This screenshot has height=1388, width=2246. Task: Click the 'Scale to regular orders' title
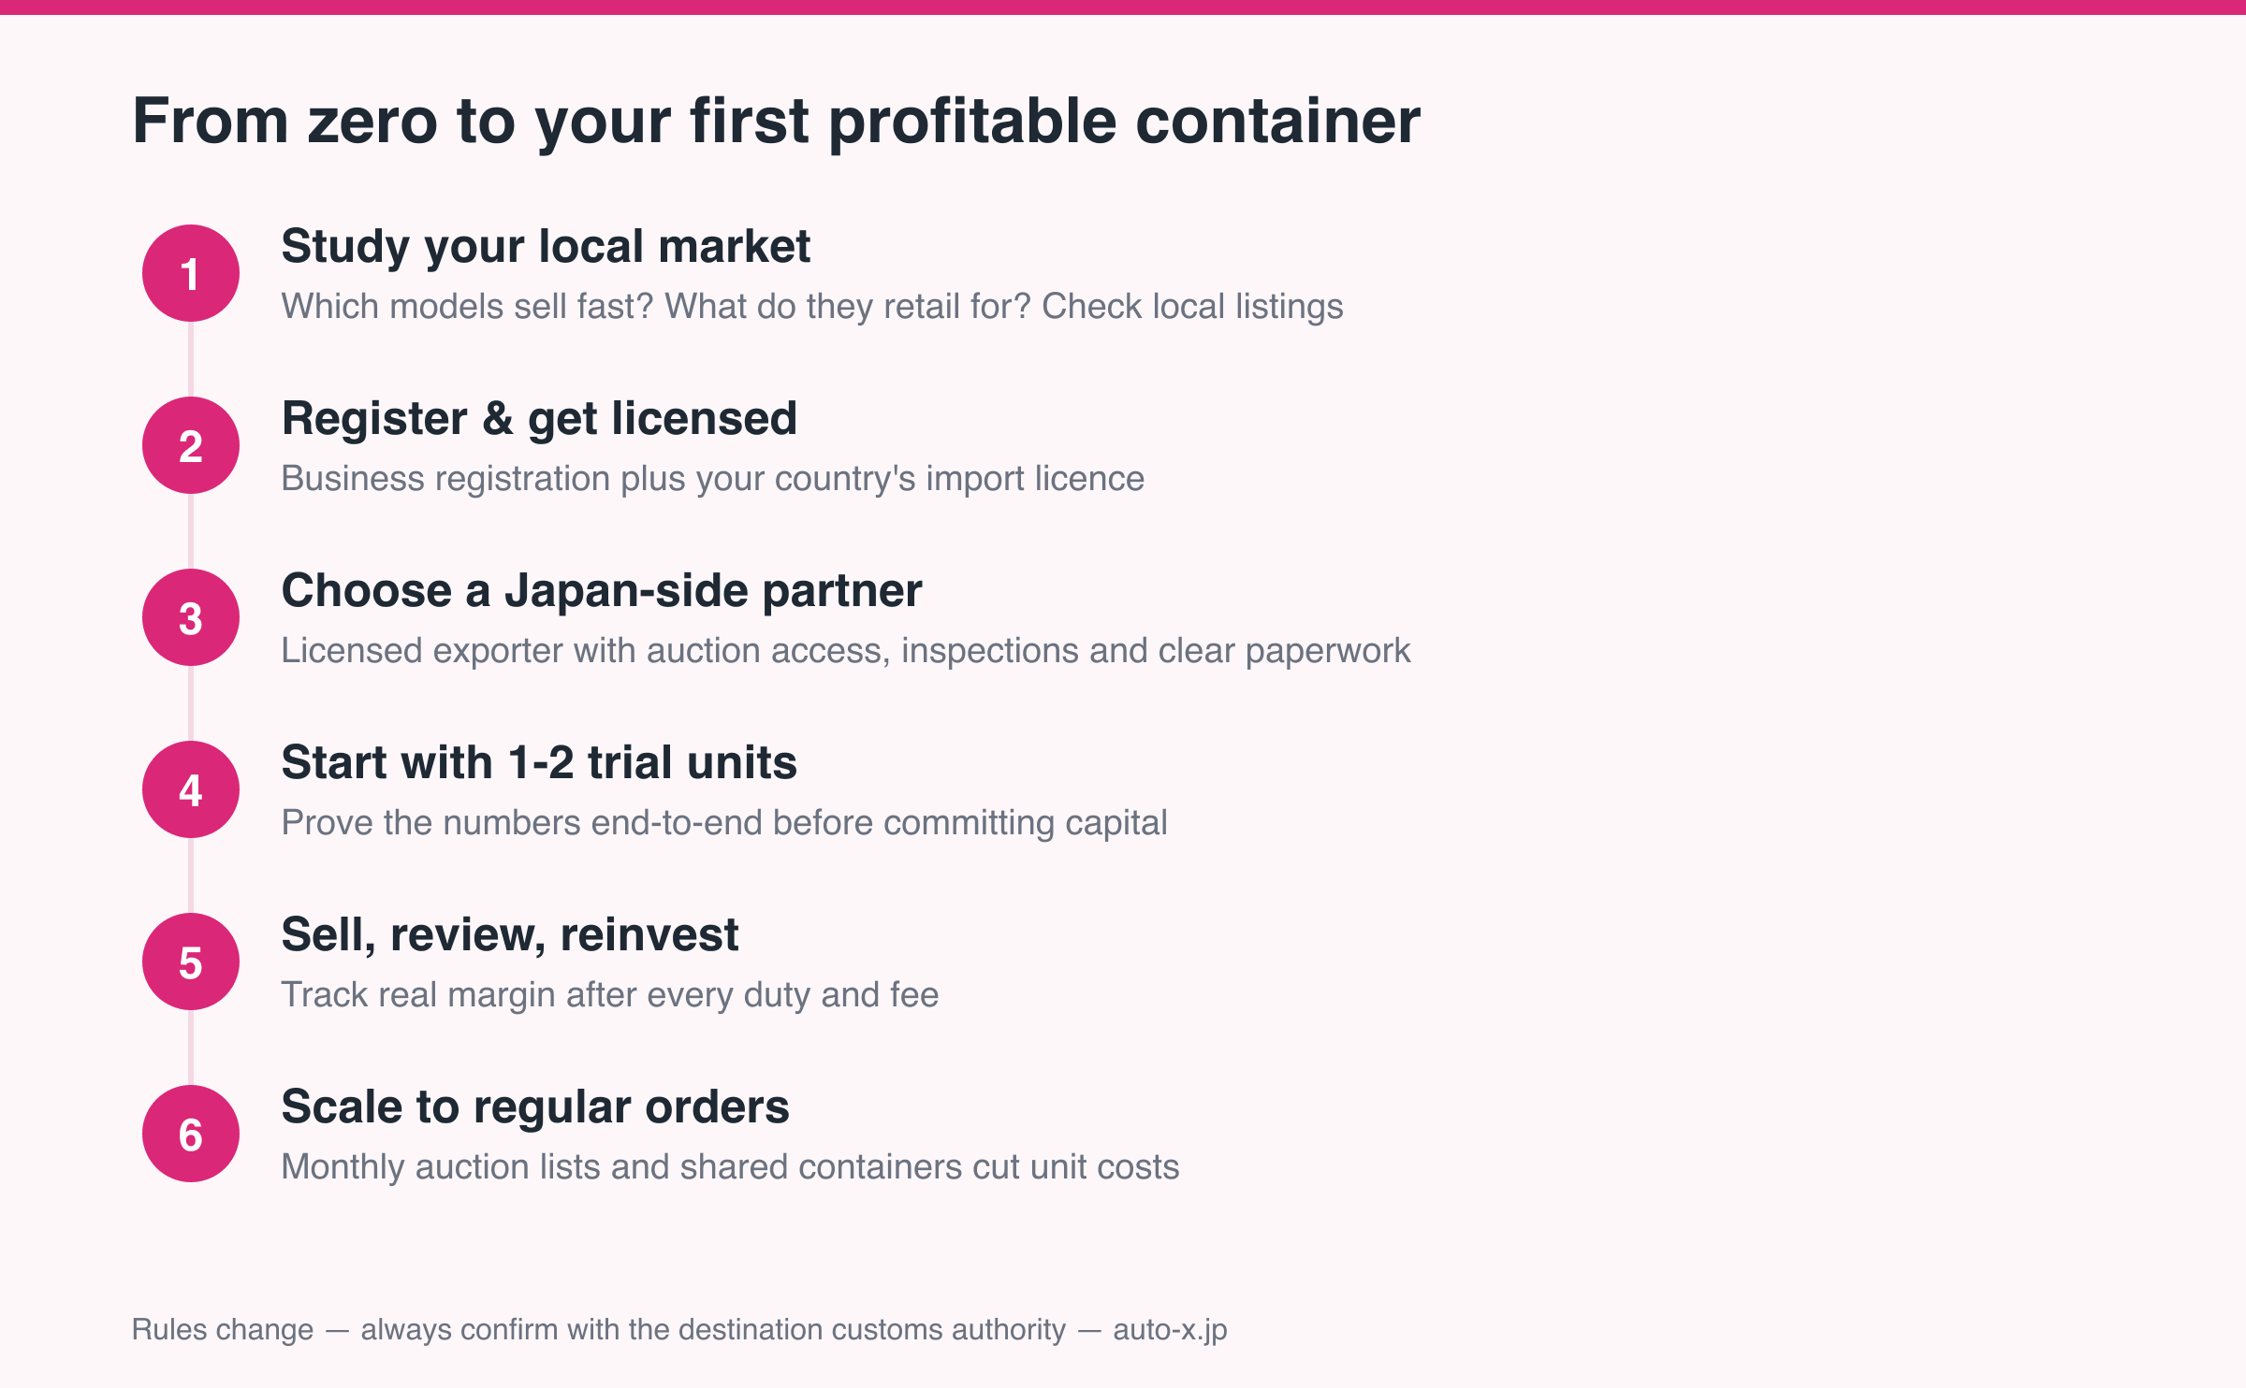(x=535, y=1107)
